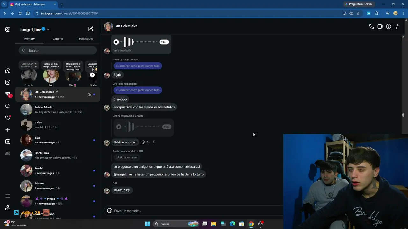Open Chrome three-dot menu
This screenshot has width=408, height=229.
[403, 13]
